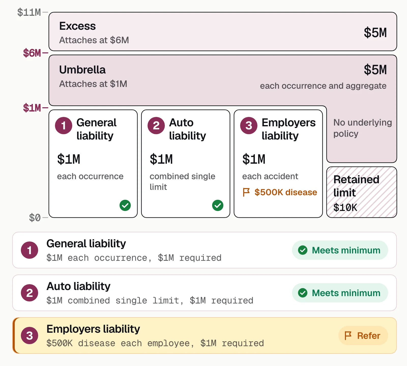Screen dimensions: 407x366
Task: Click the green checkmark in General liability card
Action: (x=125, y=205)
